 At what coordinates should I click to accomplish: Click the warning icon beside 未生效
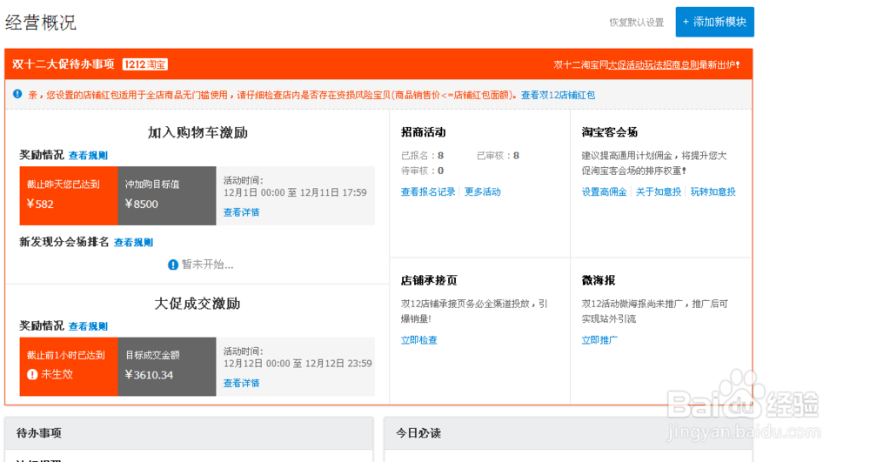(32, 374)
